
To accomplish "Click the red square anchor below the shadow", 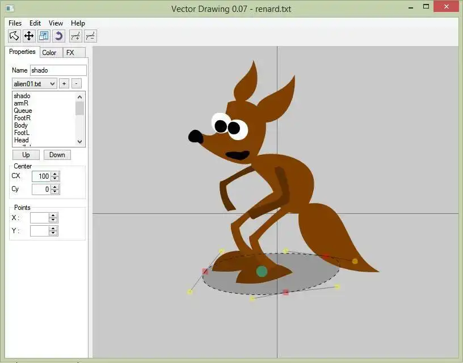I will pyautogui.click(x=285, y=292).
